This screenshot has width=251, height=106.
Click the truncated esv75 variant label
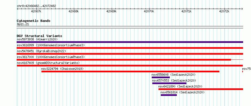246,69
